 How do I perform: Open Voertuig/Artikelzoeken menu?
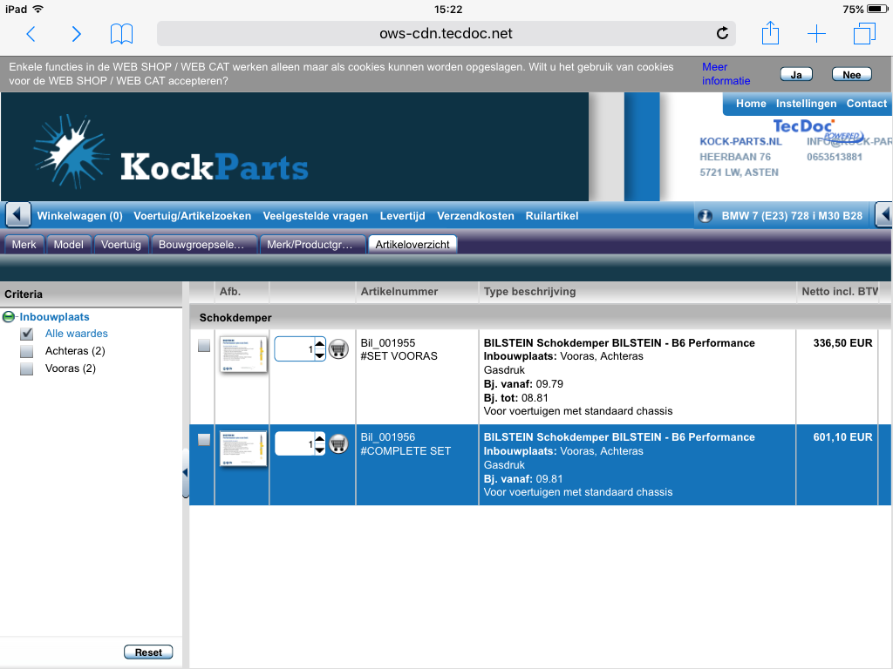pos(193,216)
